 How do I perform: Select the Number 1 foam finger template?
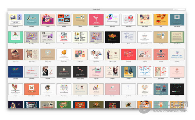[x=128, y=72]
